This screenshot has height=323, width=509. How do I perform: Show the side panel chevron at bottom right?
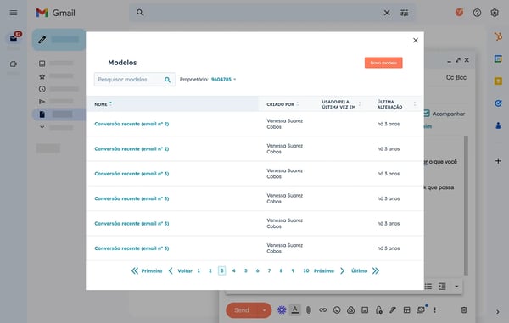pos(498,312)
